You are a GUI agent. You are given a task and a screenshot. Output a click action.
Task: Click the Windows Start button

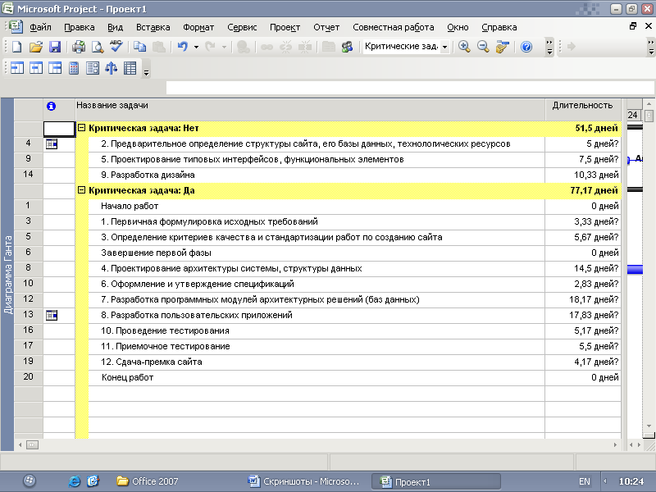coord(30,481)
